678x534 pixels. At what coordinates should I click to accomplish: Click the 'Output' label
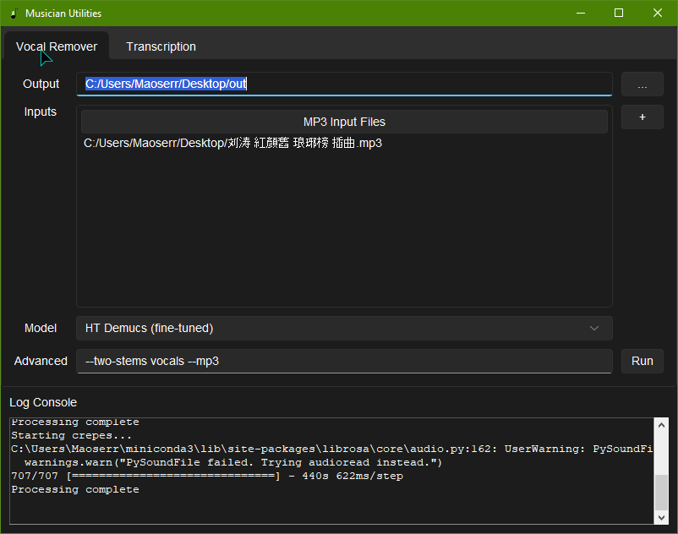41,84
